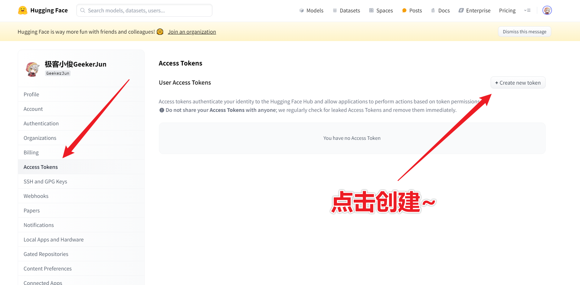580x285 pixels.
Task: Click the GeekerJun username badge
Action: 58,73
